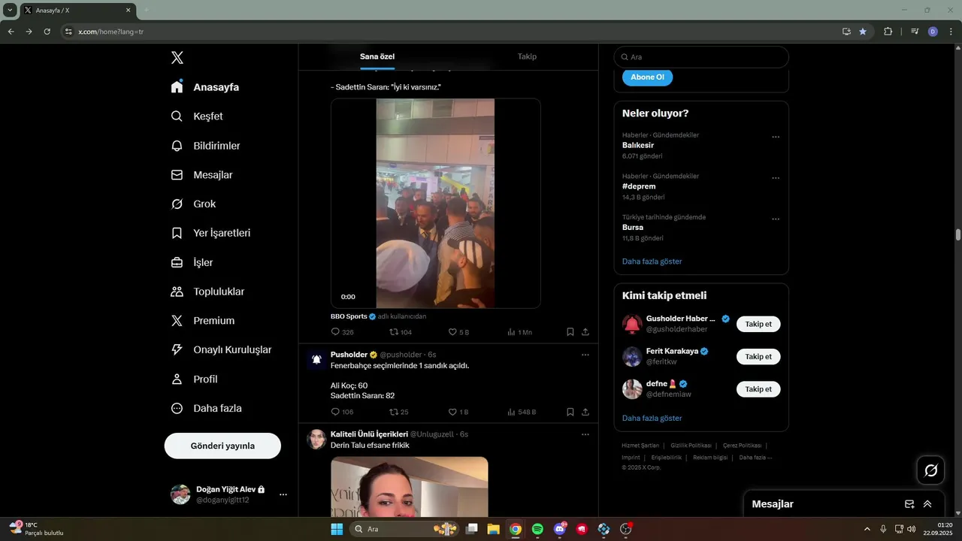The width and height of the screenshot is (962, 541).
Task: Expand the Mesajlar drawer
Action: tap(927, 504)
